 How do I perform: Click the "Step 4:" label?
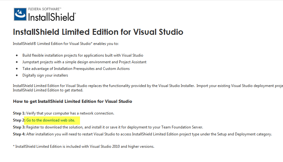tap(19, 134)
